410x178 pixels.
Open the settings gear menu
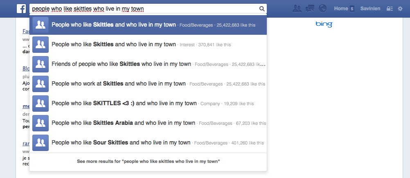[x=400, y=9]
